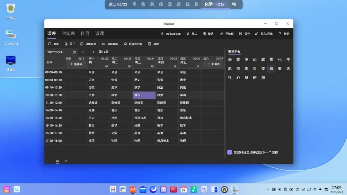Open the 导入/导出 import/export option

click(x=264, y=34)
